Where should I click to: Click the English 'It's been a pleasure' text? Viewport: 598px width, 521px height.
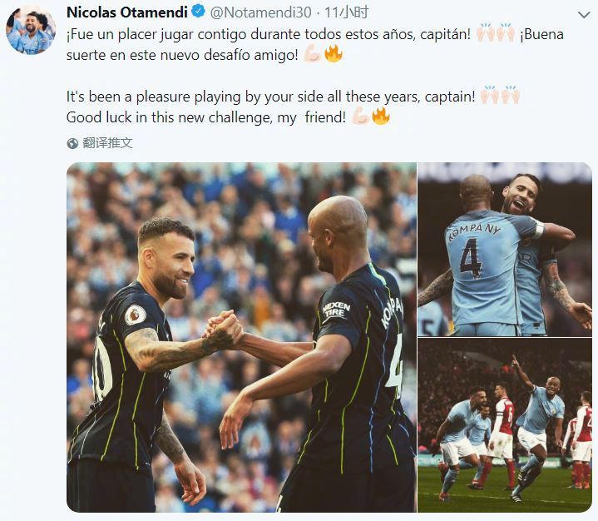[x=271, y=97]
